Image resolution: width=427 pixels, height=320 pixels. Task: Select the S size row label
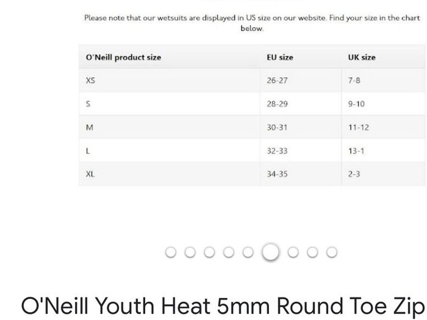pos(88,104)
